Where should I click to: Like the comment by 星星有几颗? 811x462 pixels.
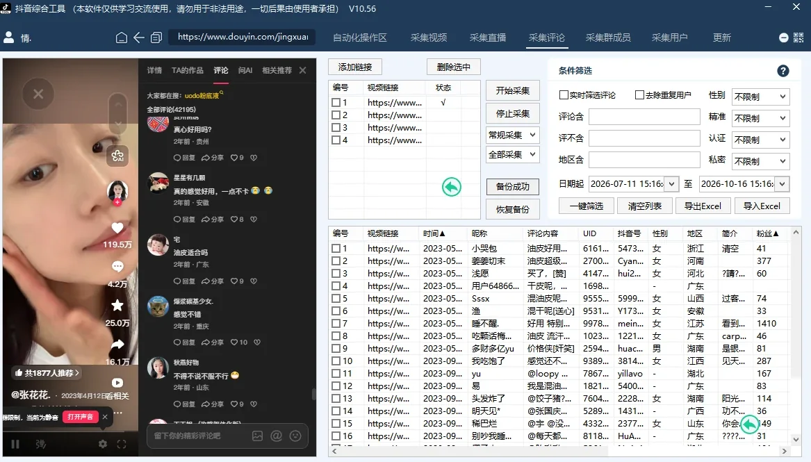tap(234, 219)
